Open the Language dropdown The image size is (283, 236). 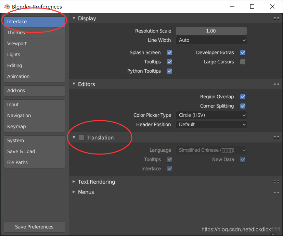pyautogui.click(x=211, y=150)
